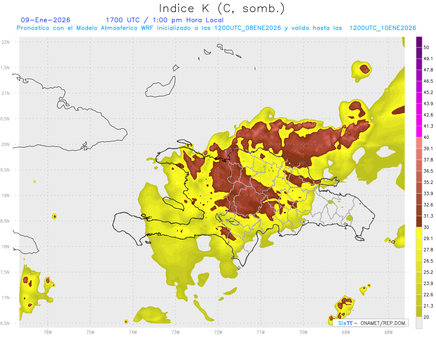The width and height of the screenshot is (436, 337).
Task: Click the color bar value "31.3"
Action: [x=428, y=216]
